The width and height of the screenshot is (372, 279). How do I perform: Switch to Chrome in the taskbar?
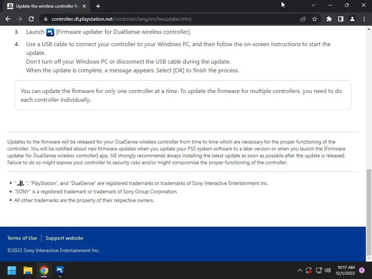tap(44, 270)
